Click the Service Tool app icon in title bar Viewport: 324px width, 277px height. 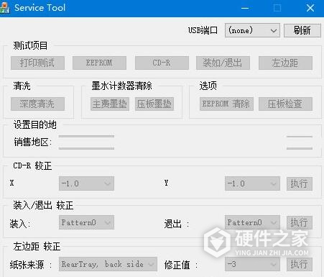pyautogui.click(x=4, y=8)
